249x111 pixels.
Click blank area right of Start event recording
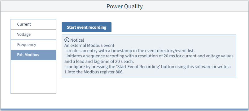pyautogui.click(x=174, y=27)
